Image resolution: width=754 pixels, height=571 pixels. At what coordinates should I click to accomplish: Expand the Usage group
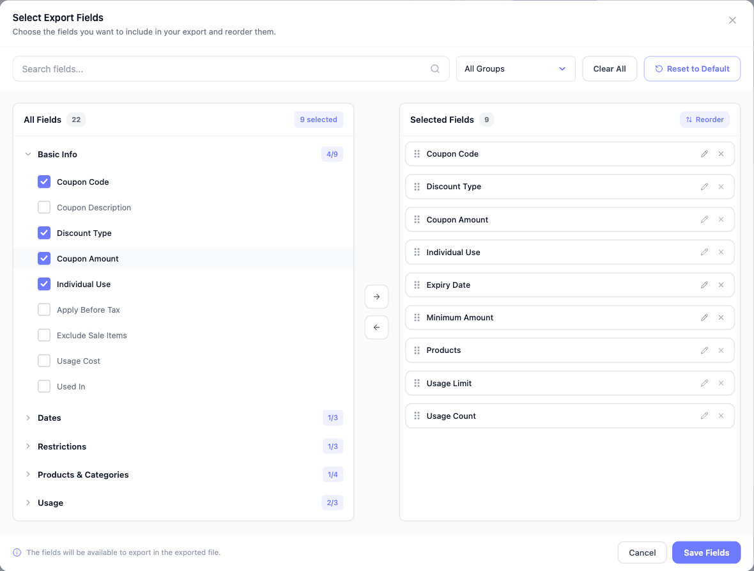28,503
